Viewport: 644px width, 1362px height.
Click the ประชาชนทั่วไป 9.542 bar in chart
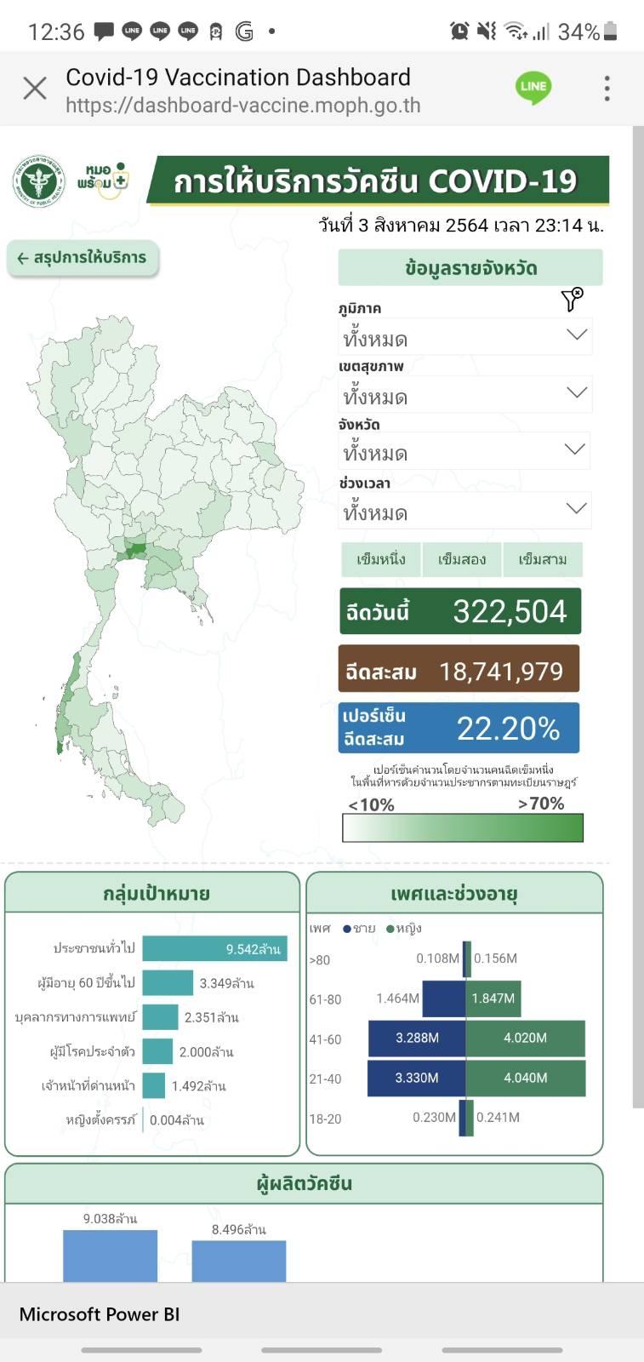(x=214, y=948)
